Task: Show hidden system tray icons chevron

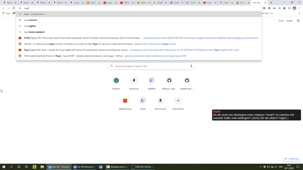Action: tap(261, 167)
